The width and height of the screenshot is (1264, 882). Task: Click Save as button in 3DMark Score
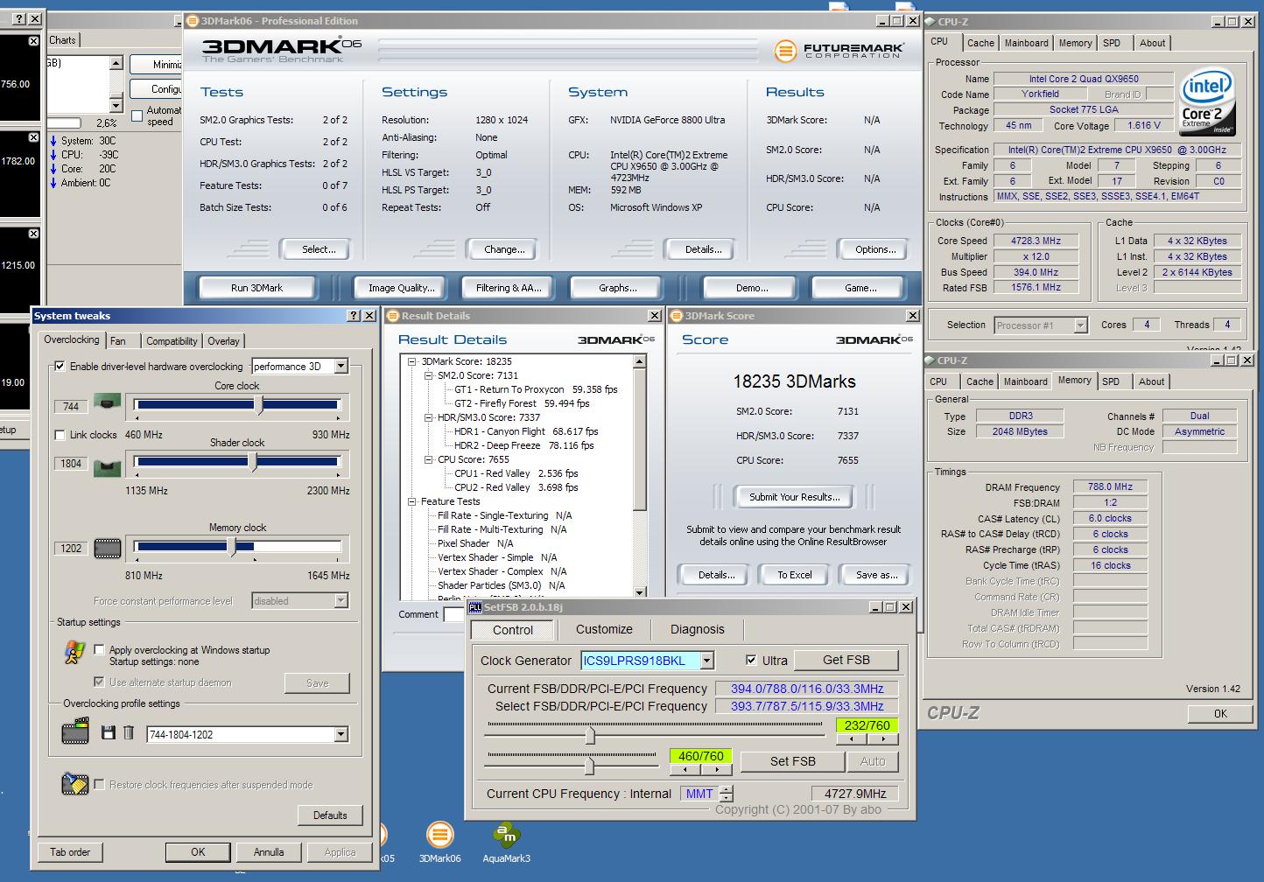(876, 575)
